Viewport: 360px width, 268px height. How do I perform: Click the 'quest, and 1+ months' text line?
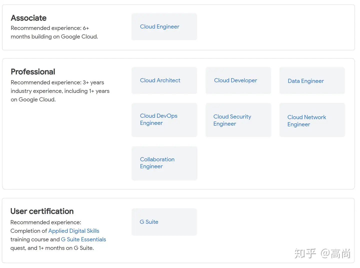point(52,248)
